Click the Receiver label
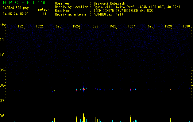This screenshot has width=193, height=122. (x=62, y=11)
